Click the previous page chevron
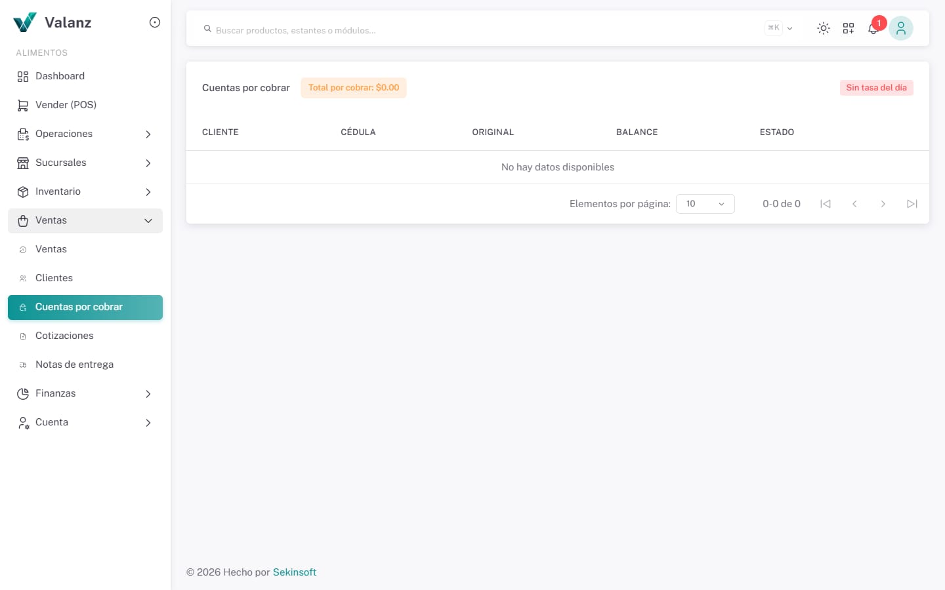 pyautogui.click(x=854, y=204)
